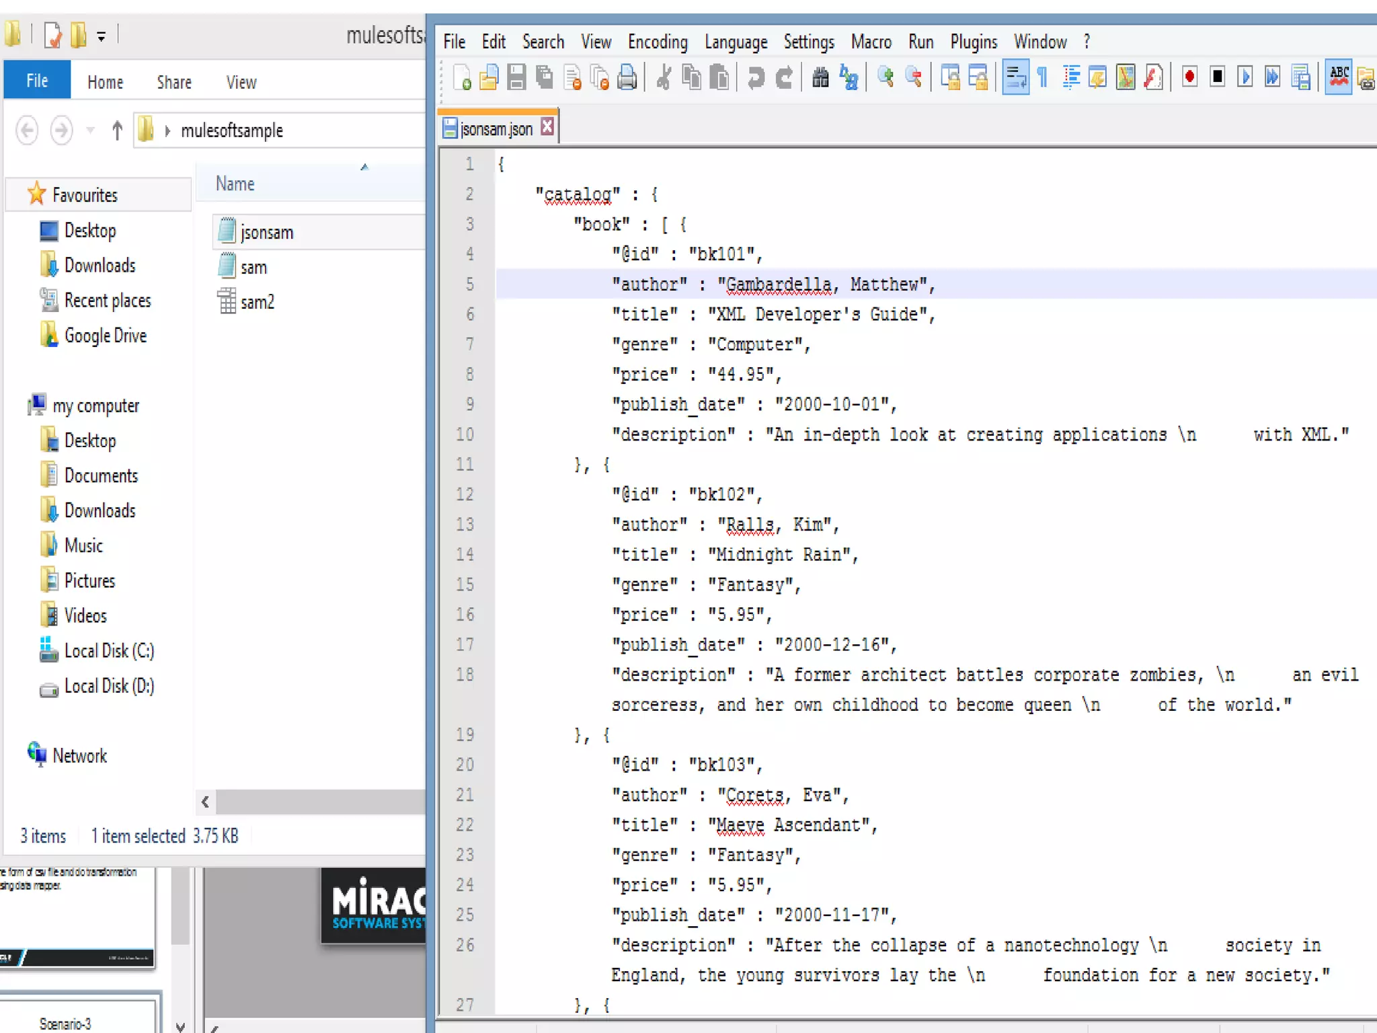
Task: Open Quick Access toolbar customize dropdown
Action: click(101, 36)
